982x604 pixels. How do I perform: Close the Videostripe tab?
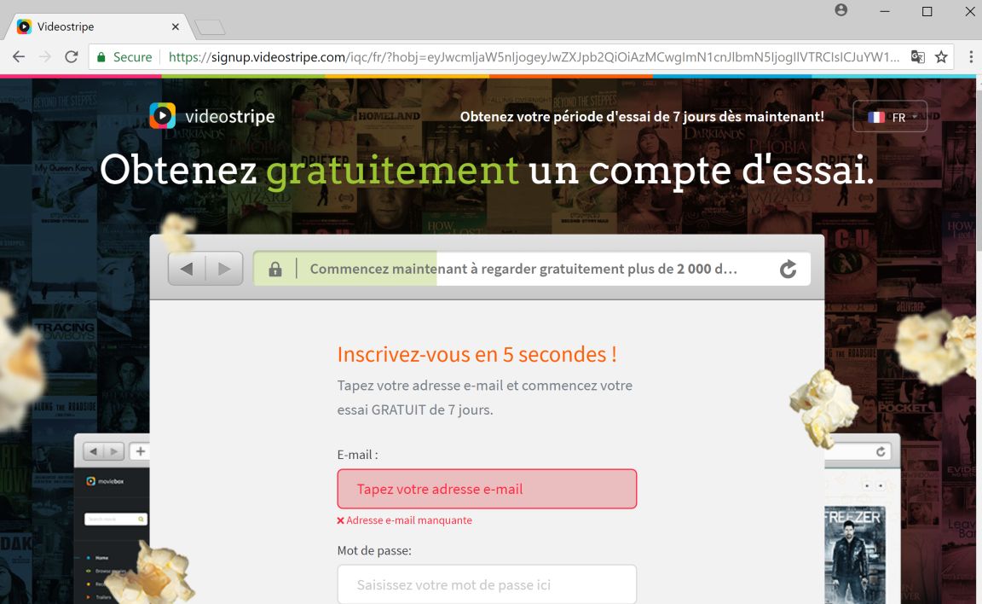(x=176, y=27)
